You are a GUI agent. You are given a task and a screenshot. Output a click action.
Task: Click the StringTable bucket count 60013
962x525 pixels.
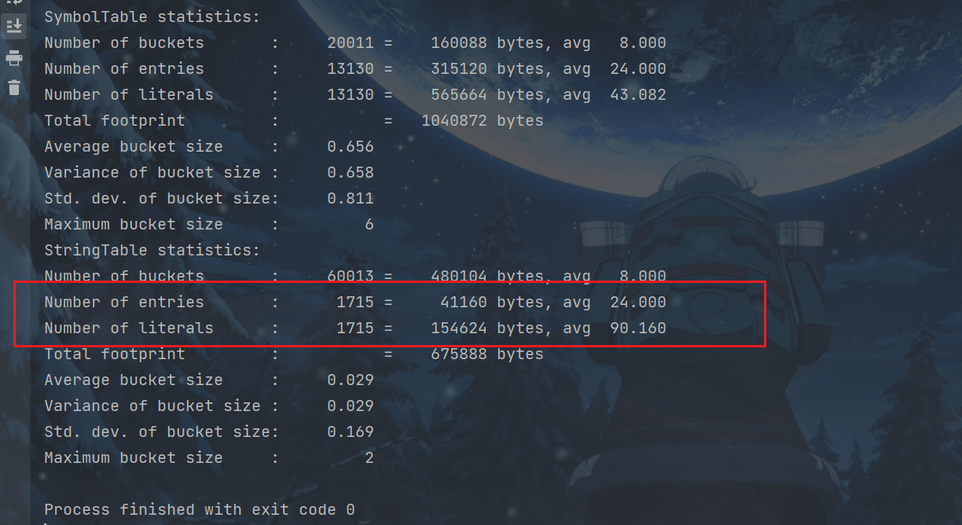pyautogui.click(x=351, y=276)
